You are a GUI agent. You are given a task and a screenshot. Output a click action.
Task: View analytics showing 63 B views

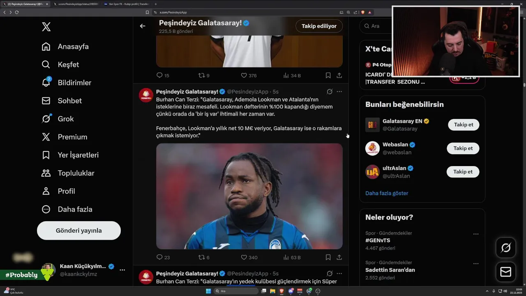point(292,257)
